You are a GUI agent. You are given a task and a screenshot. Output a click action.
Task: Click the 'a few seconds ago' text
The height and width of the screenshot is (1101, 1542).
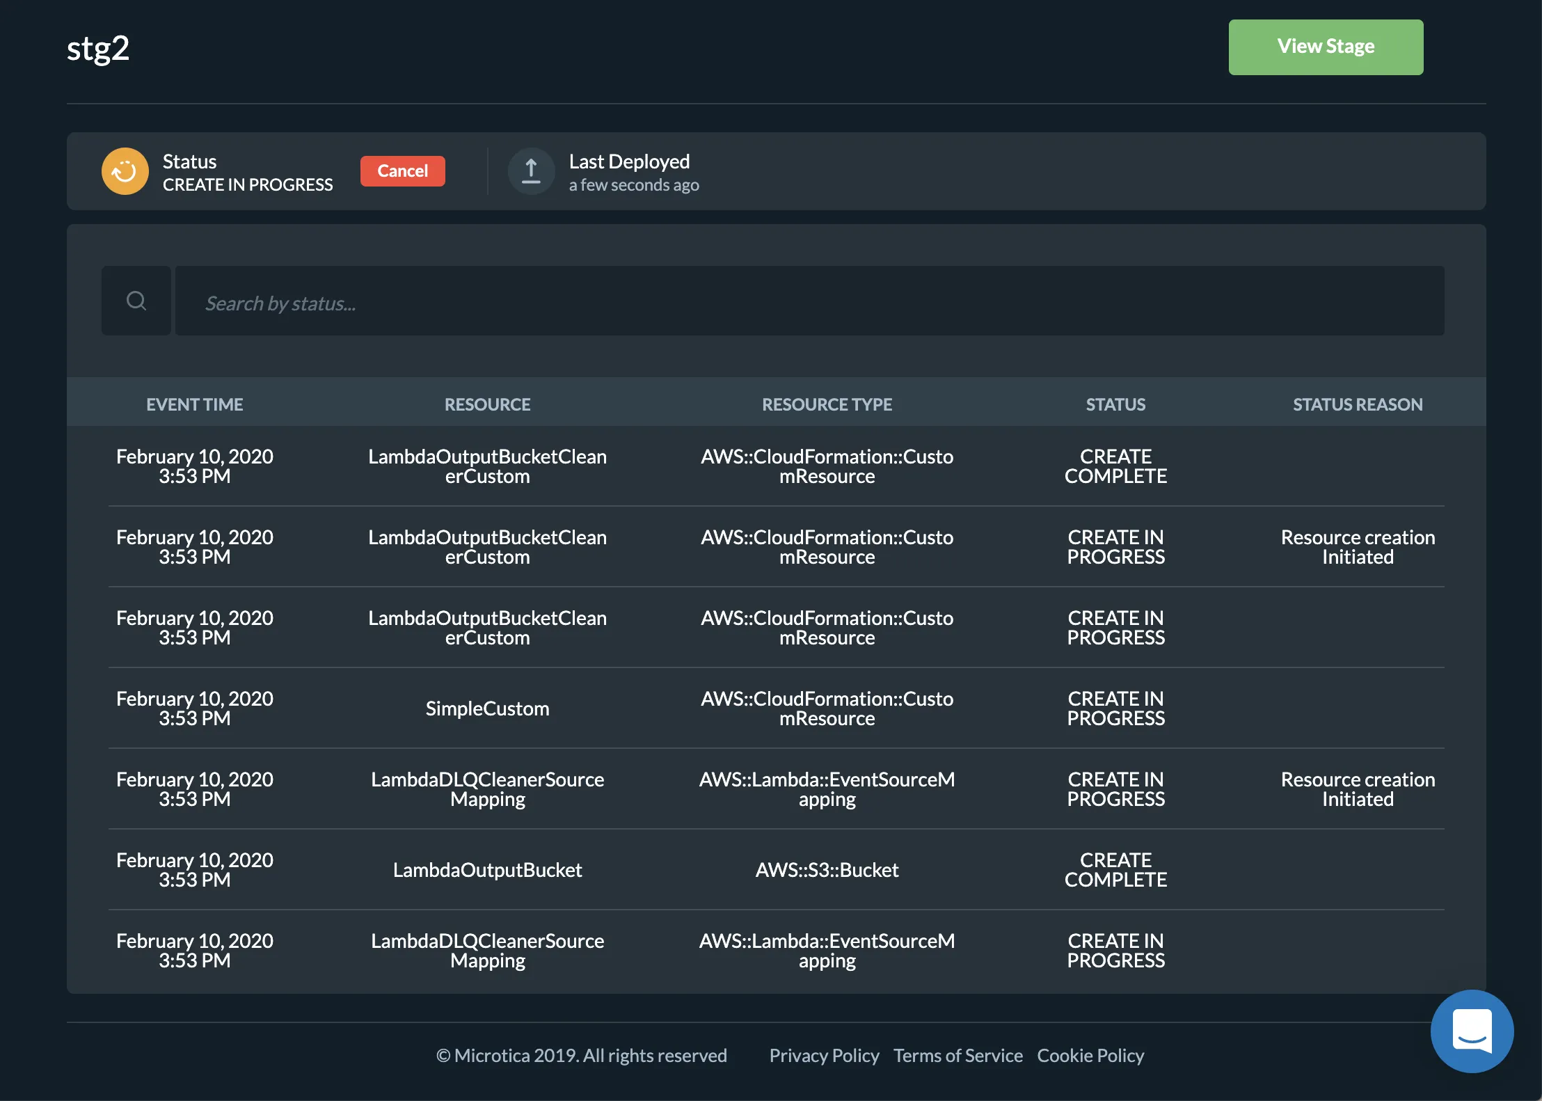pos(634,185)
